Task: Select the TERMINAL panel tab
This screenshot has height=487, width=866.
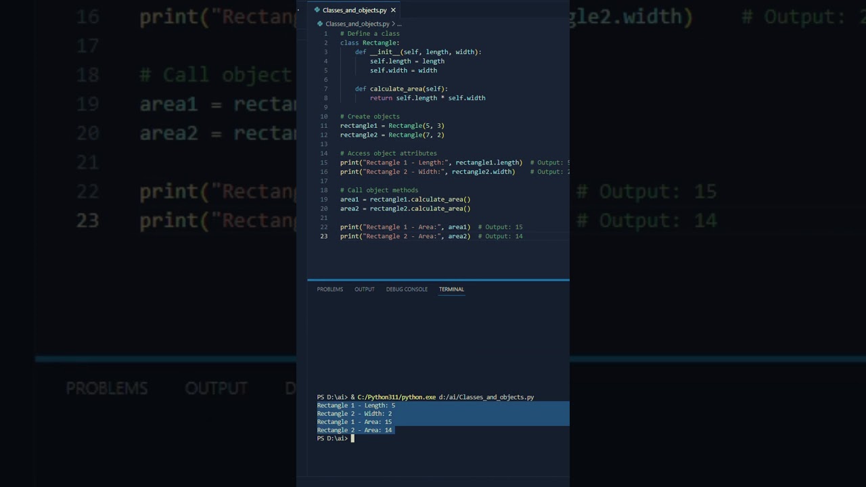Action: coord(451,289)
